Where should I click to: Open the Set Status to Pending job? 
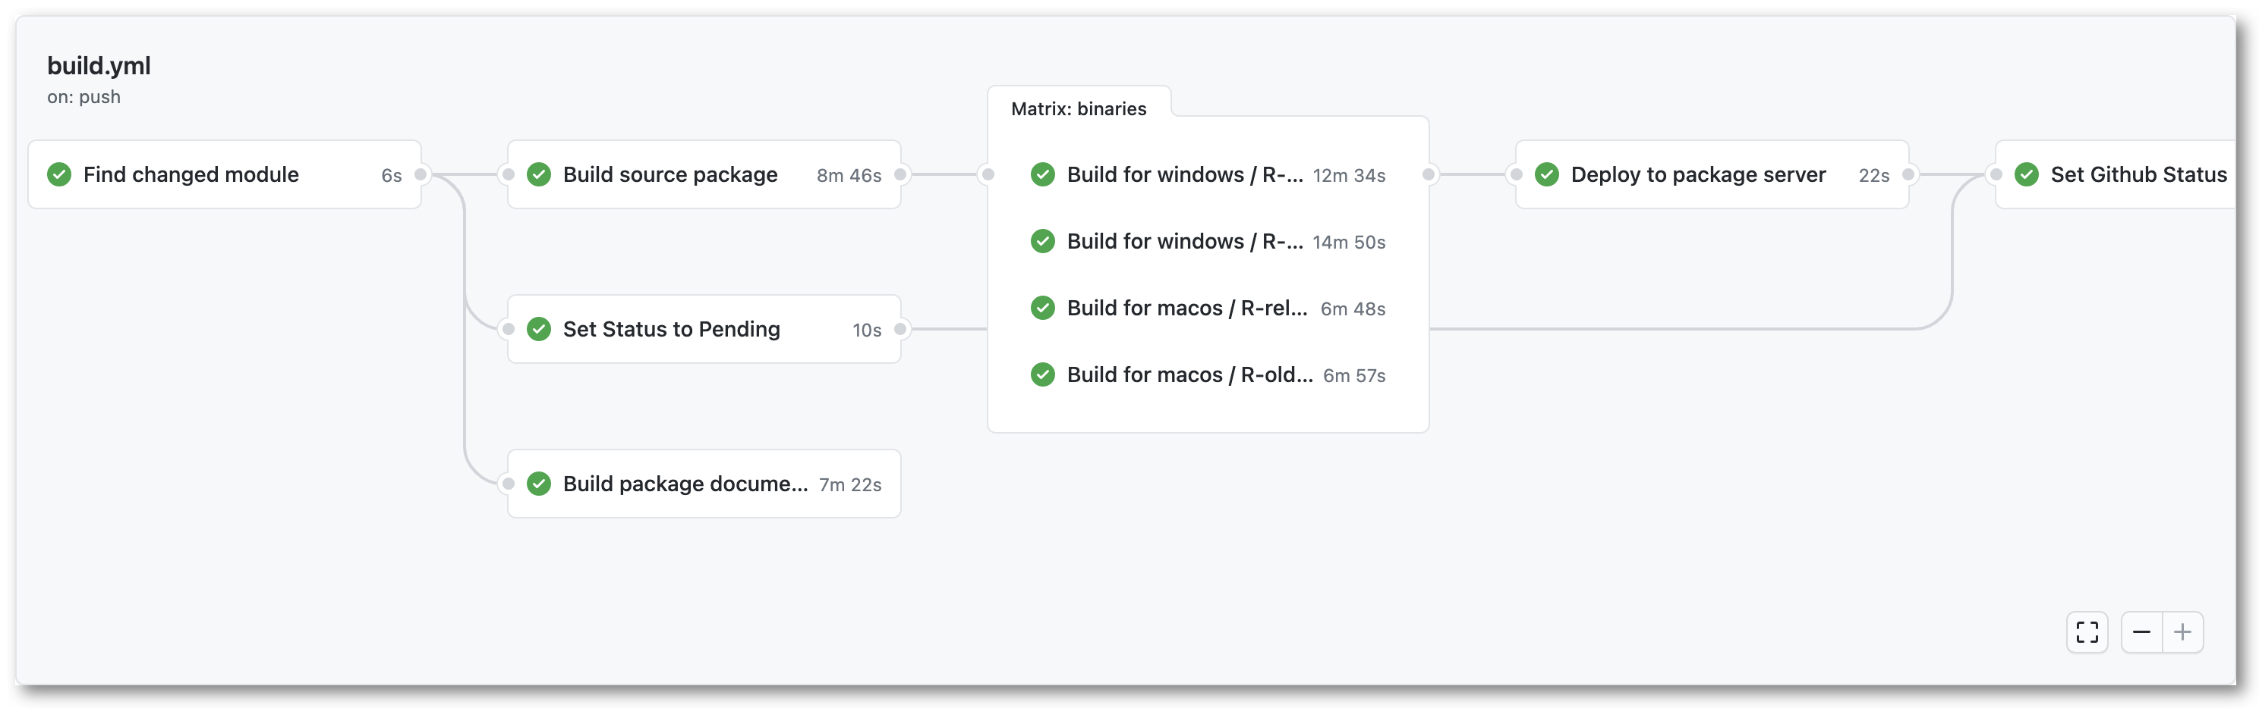pos(671,328)
